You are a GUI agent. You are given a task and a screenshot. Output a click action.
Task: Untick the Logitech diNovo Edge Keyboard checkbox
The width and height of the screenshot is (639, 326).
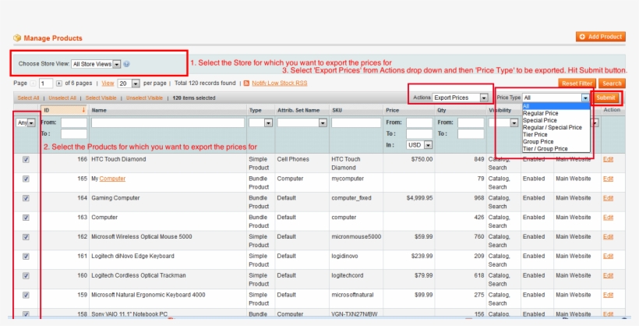coord(26,257)
